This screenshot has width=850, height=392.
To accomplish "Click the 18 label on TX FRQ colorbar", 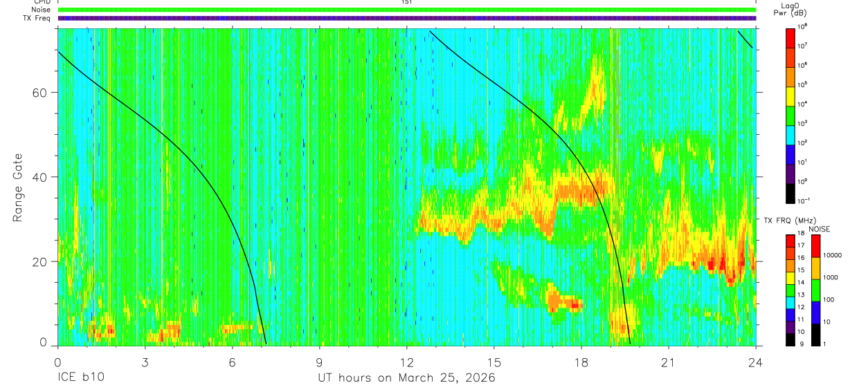I will [x=801, y=233].
